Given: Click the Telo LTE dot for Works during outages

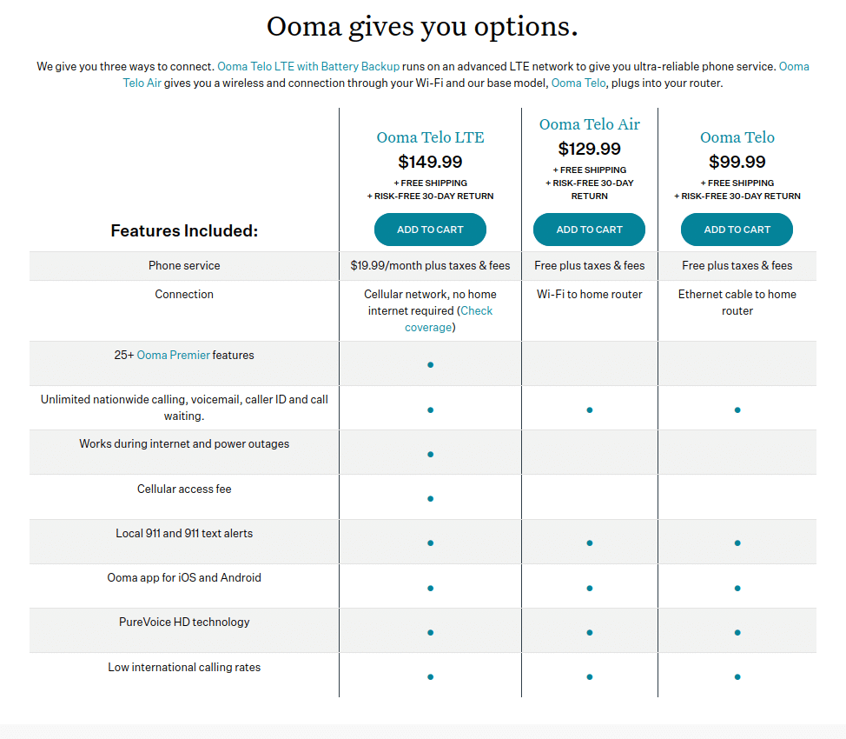Looking at the screenshot, I should coord(430,454).
